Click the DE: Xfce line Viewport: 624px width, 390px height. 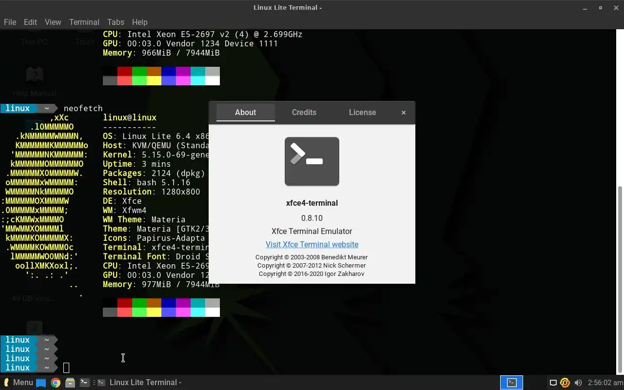pyautogui.click(x=122, y=201)
